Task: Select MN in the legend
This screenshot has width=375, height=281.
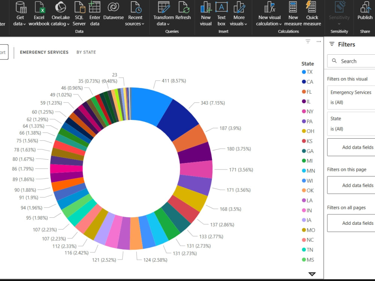Action: [309, 170]
